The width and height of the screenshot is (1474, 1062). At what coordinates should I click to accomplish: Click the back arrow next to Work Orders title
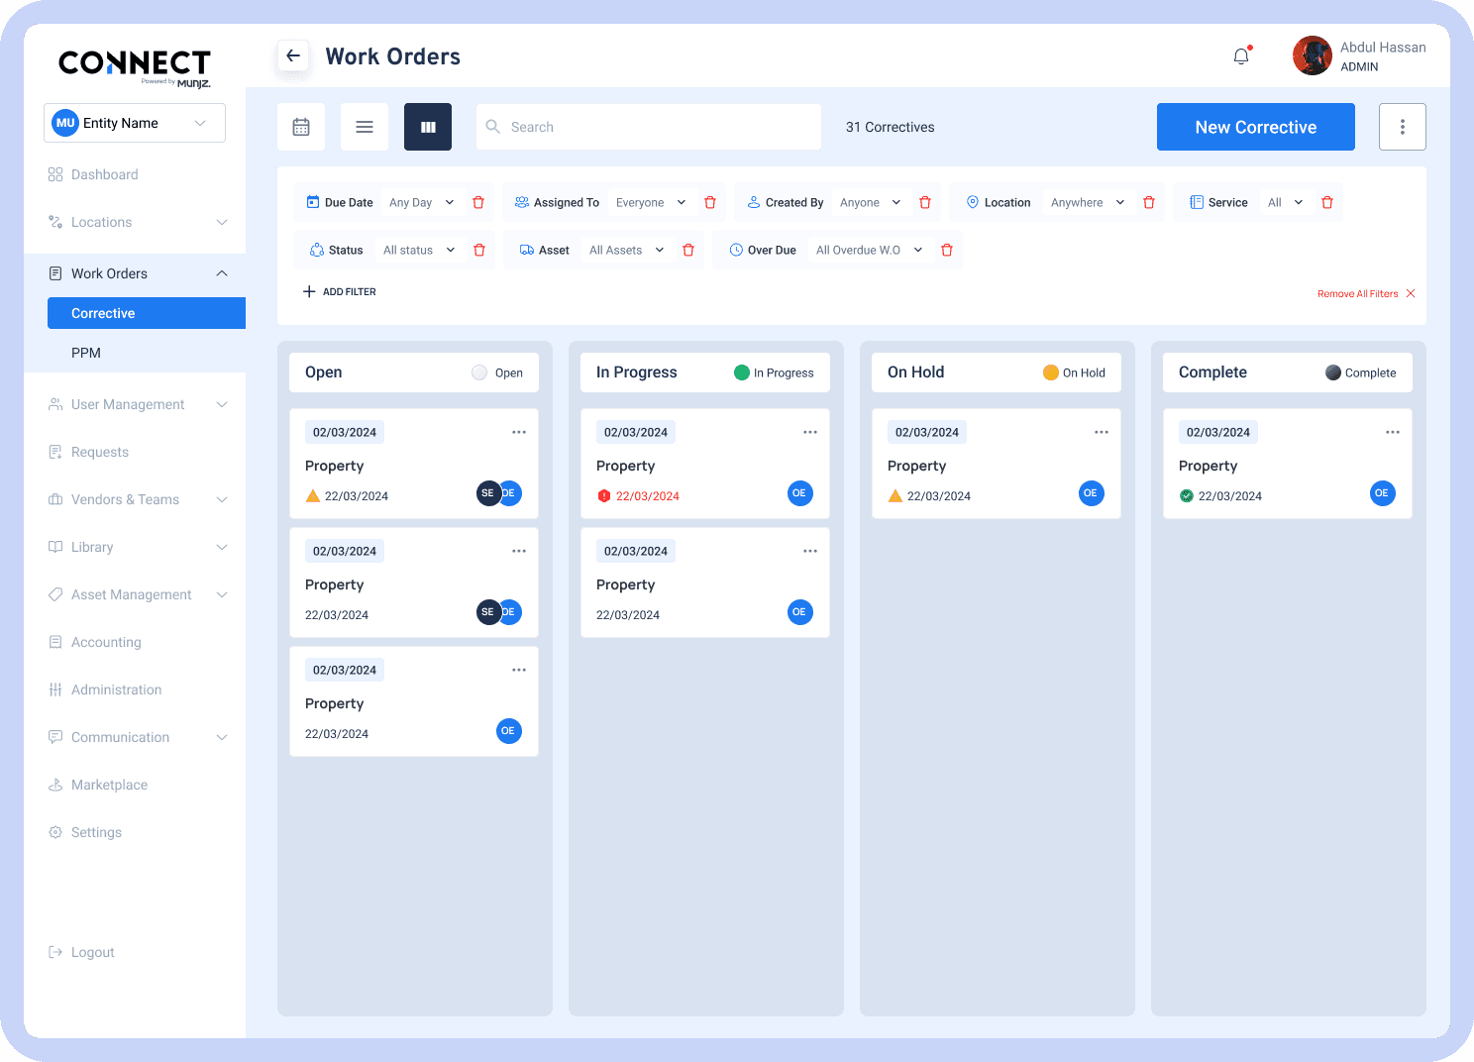tap(292, 55)
